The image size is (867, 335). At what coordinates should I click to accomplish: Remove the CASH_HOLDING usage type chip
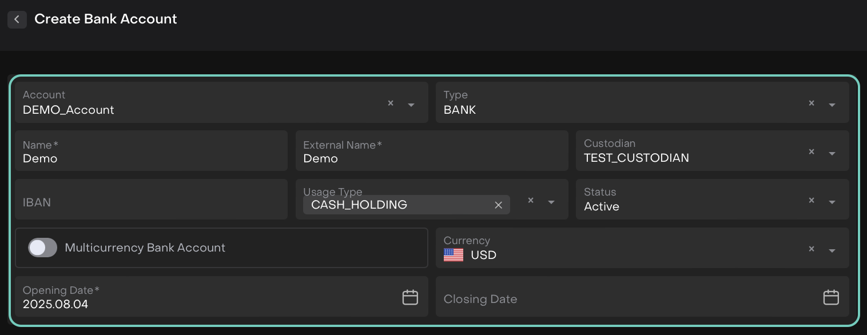coord(498,205)
